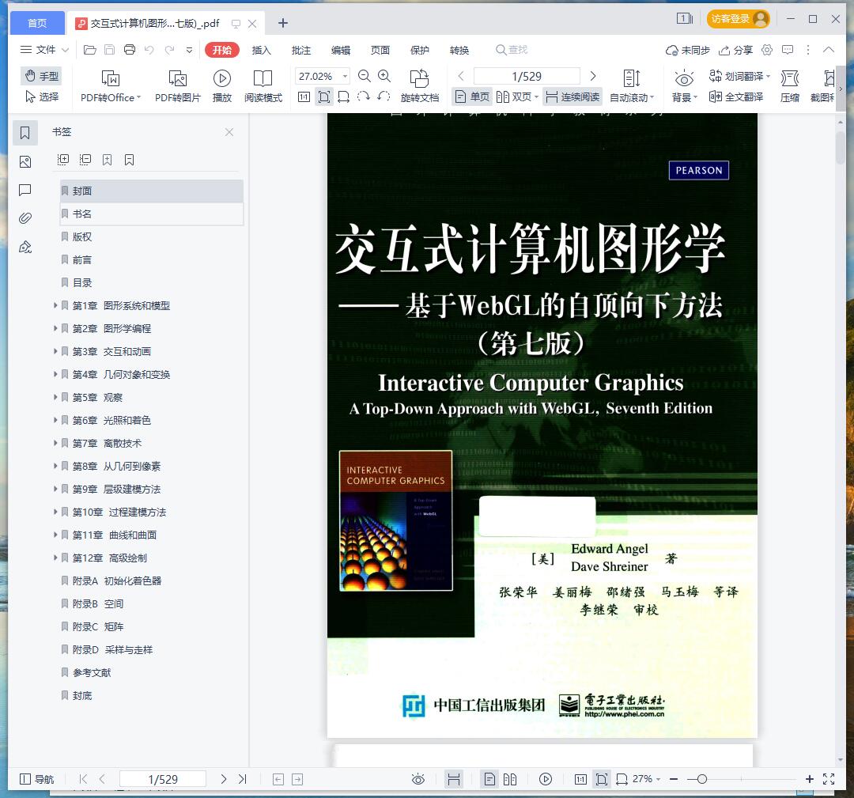The width and height of the screenshot is (854, 798).
Task: Click the 分享 share button
Action: coord(735,50)
